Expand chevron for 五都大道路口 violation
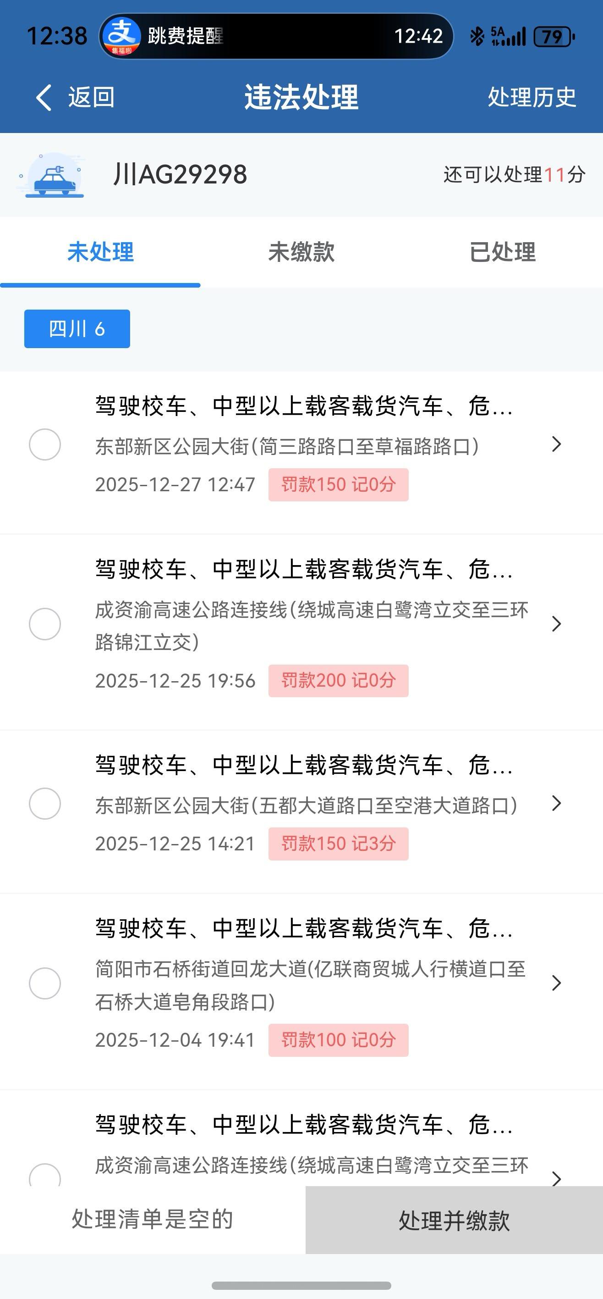Screen dimensions: 603x1299 pyautogui.click(x=556, y=803)
